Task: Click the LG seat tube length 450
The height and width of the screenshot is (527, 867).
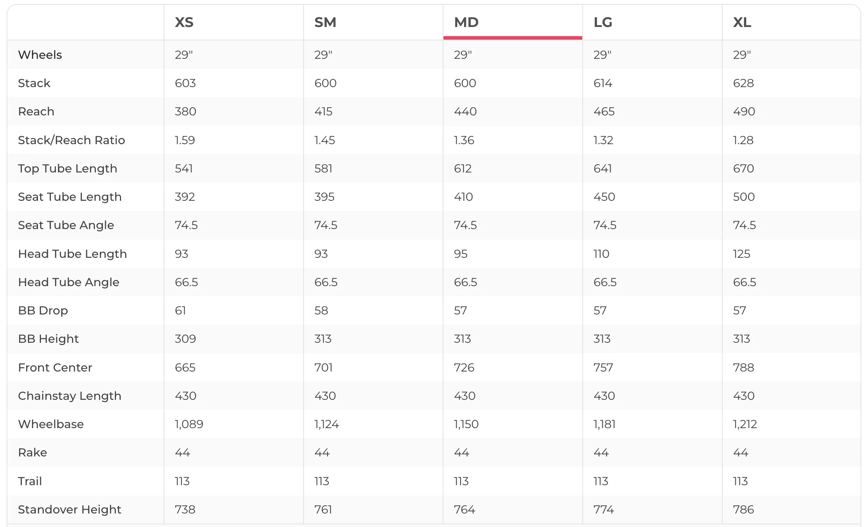Action: click(604, 197)
